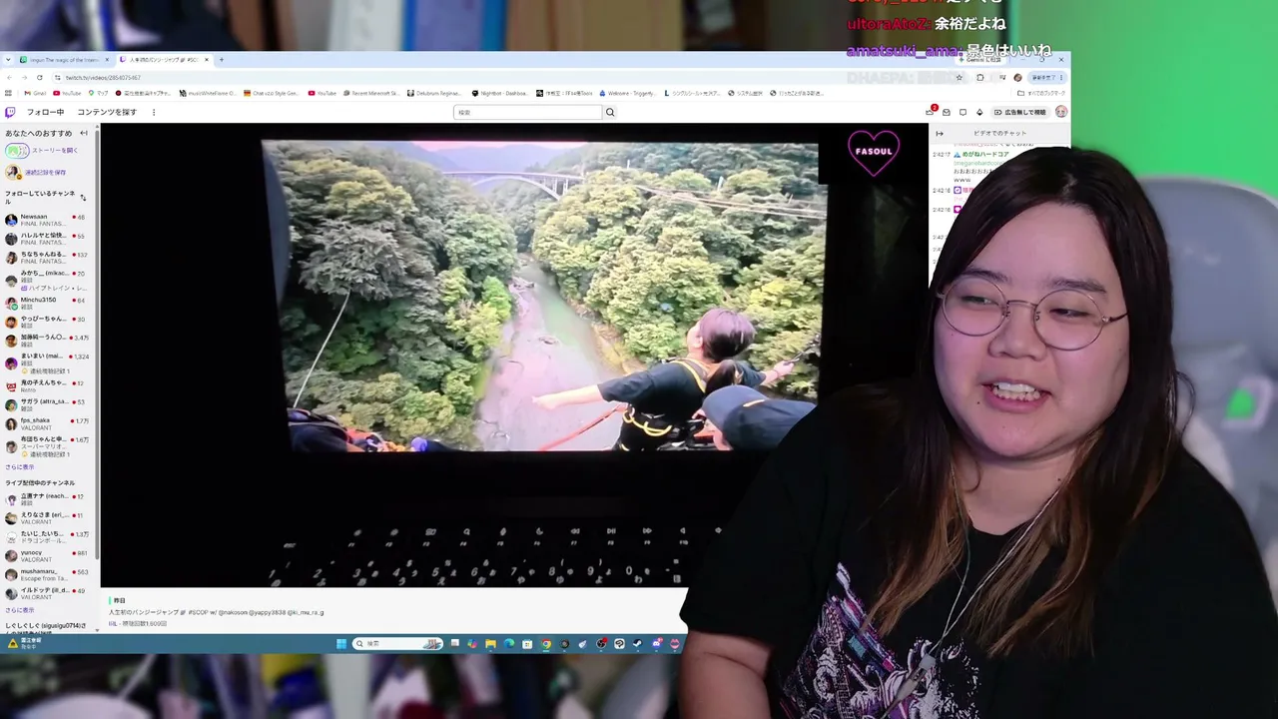Expand followed channels with さらに表示

tap(20, 467)
